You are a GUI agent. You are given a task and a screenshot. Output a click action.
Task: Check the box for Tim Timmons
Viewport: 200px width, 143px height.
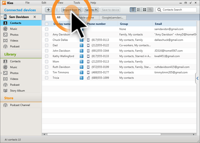[x=47, y=72]
